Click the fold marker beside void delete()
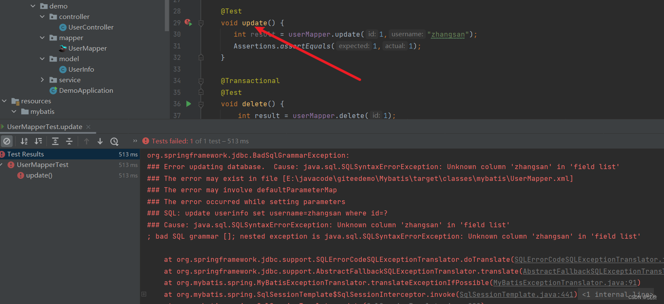Screen dimensions: 664x304 (x=201, y=104)
